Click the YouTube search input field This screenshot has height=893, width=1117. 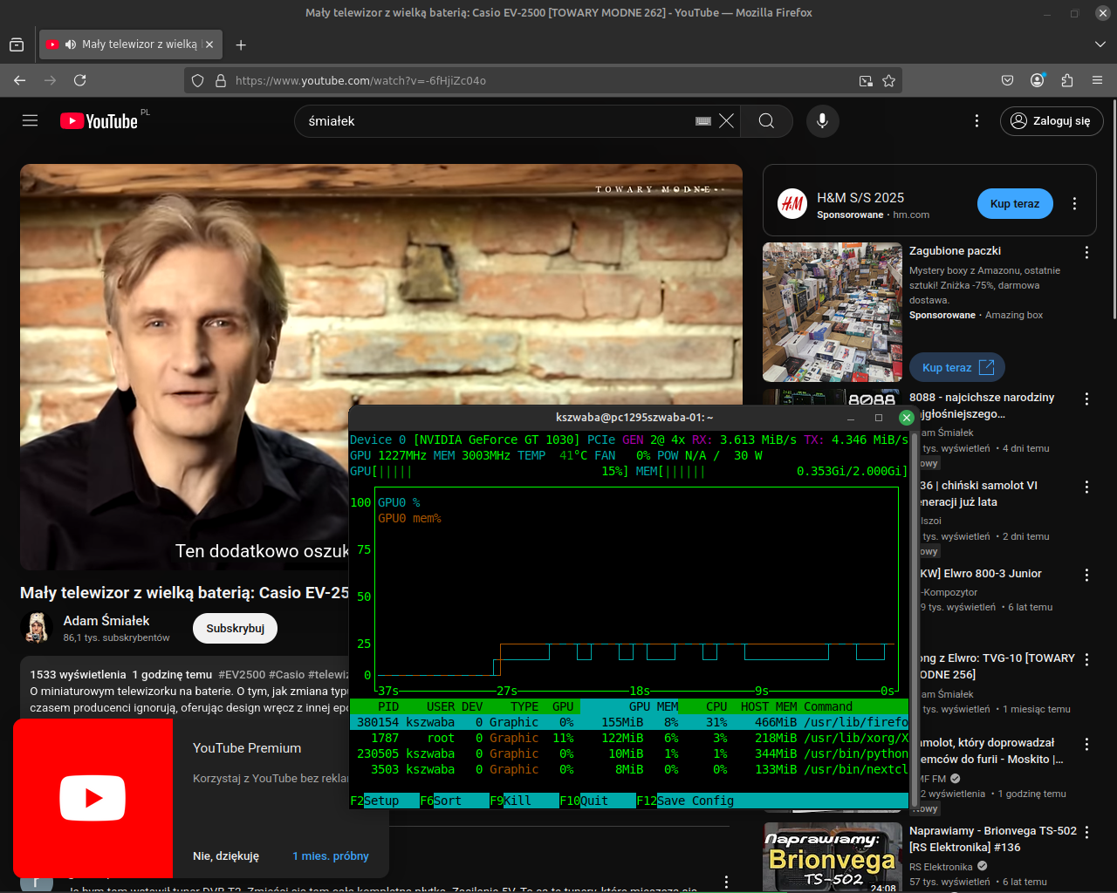(x=497, y=121)
